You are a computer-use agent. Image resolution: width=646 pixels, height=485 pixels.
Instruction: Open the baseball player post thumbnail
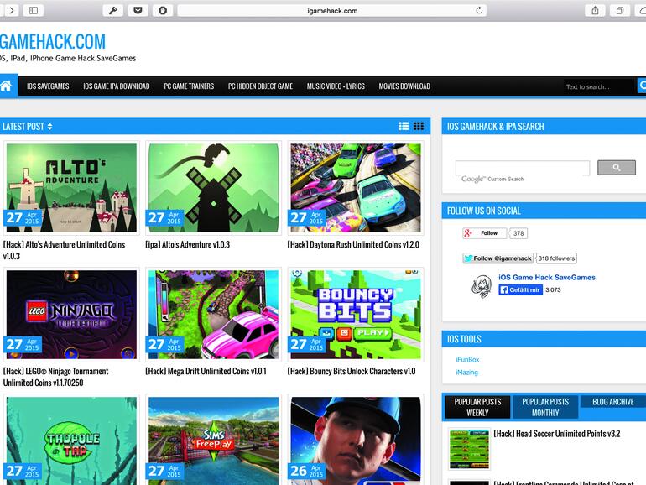tap(356, 440)
